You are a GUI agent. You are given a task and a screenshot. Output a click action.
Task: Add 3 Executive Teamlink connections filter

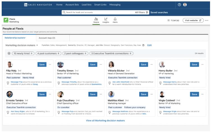pyautogui.click(x=111, y=53)
